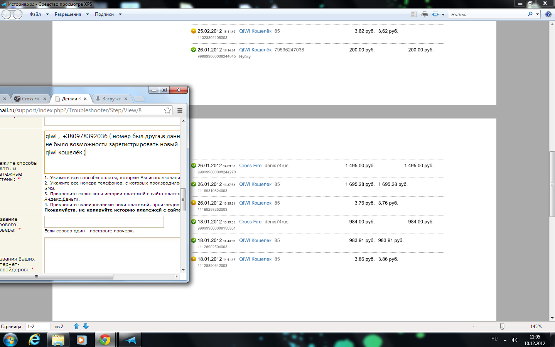Open the view mode dropdown arrow

pyautogui.click(x=443, y=15)
